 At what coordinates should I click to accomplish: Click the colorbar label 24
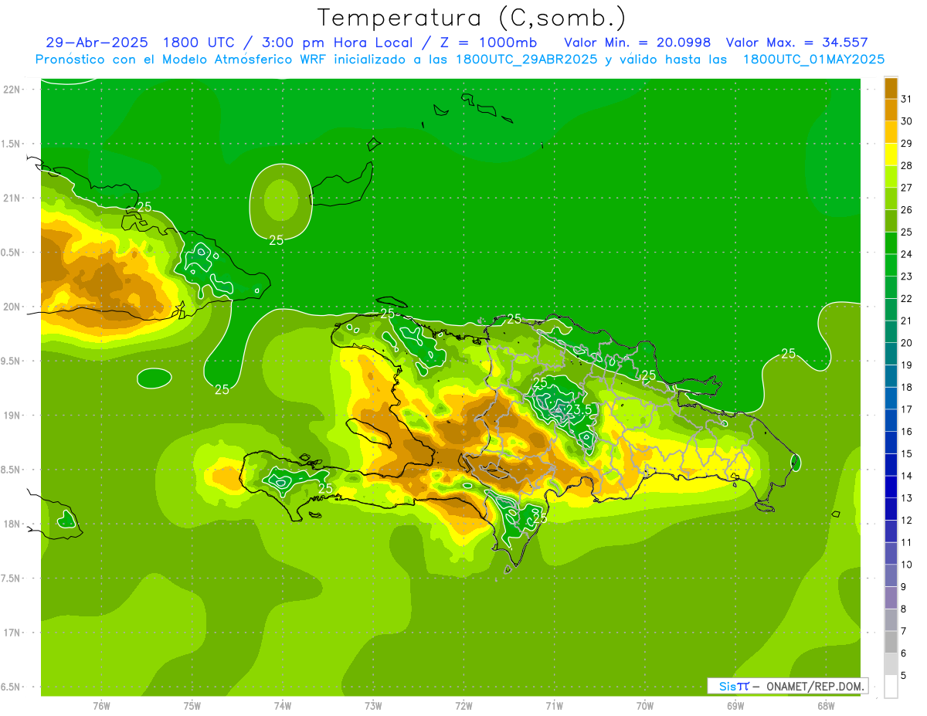[x=907, y=254]
